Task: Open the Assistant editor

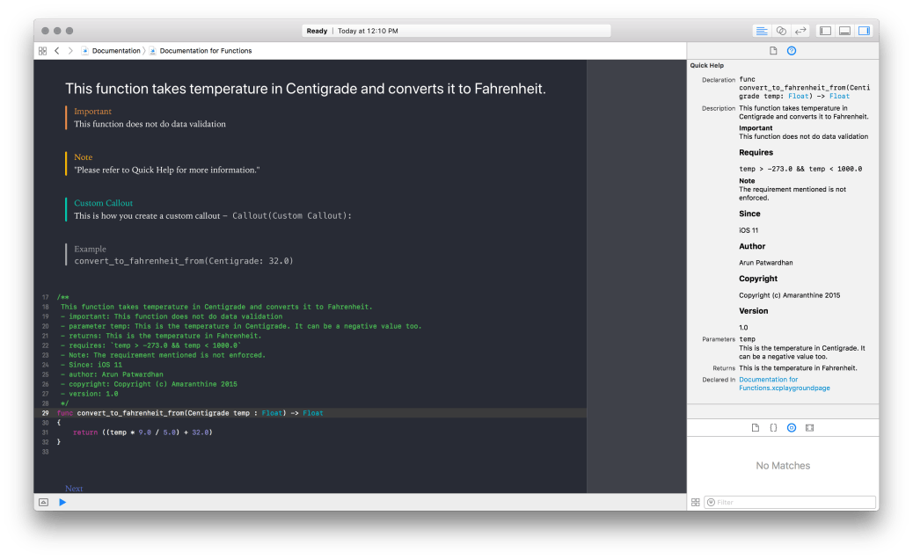Action: (x=780, y=30)
